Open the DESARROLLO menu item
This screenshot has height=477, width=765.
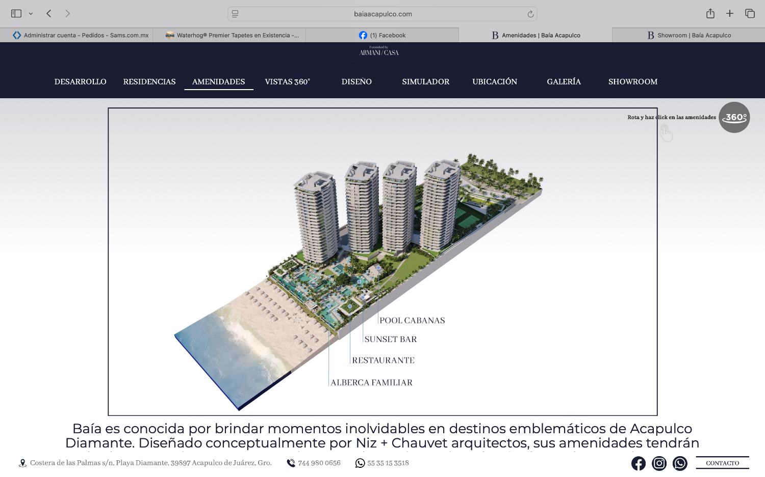(x=81, y=81)
